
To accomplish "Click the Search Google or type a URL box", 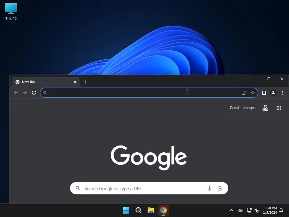I will point(149,188).
